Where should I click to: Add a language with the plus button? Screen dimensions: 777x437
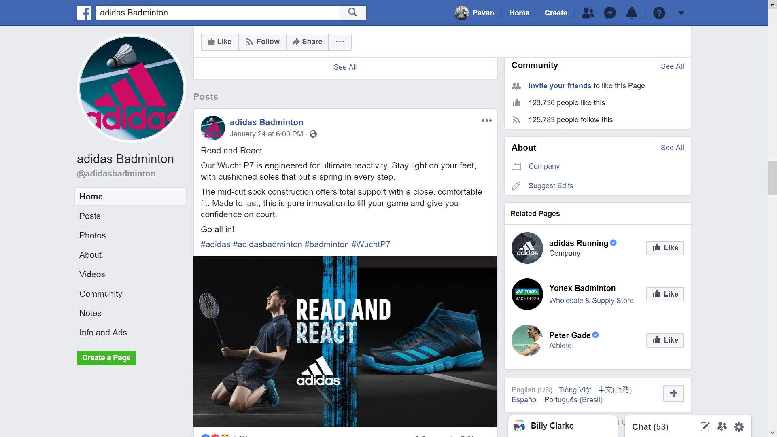point(673,393)
